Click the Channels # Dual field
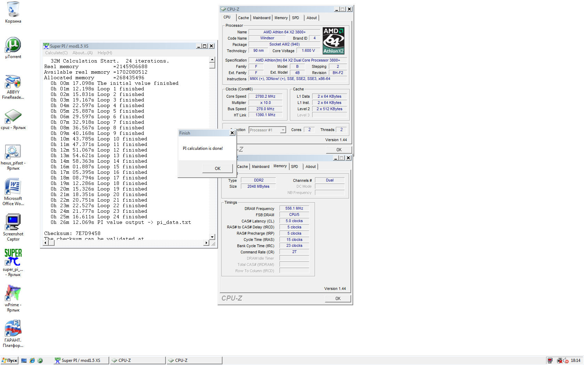The width and height of the screenshot is (584, 365). tap(330, 180)
